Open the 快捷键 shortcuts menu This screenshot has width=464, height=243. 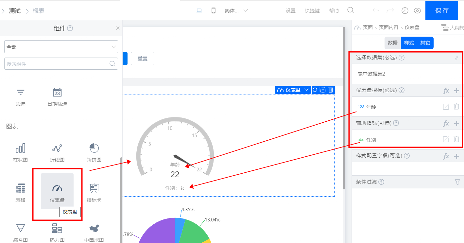pos(312,11)
